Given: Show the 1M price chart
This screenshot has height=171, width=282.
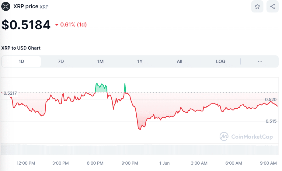Looking at the screenshot, I should pos(100,61).
